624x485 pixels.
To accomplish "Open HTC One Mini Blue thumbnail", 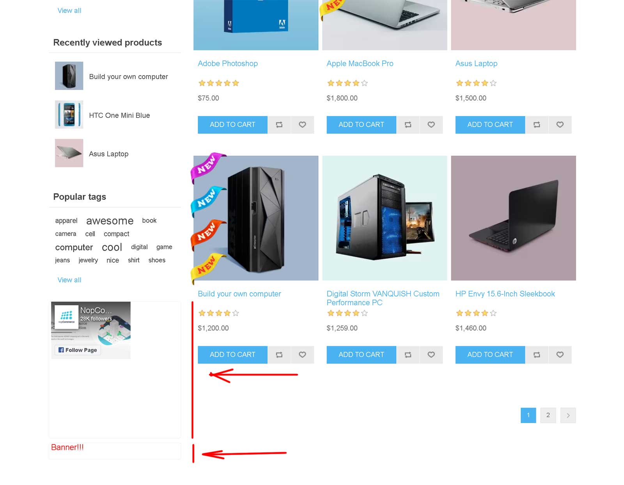I will pyautogui.click(x=69, y=115).
